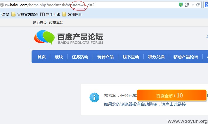Reload the page with refresh icon
208x124 pixels.
[198, 5]
